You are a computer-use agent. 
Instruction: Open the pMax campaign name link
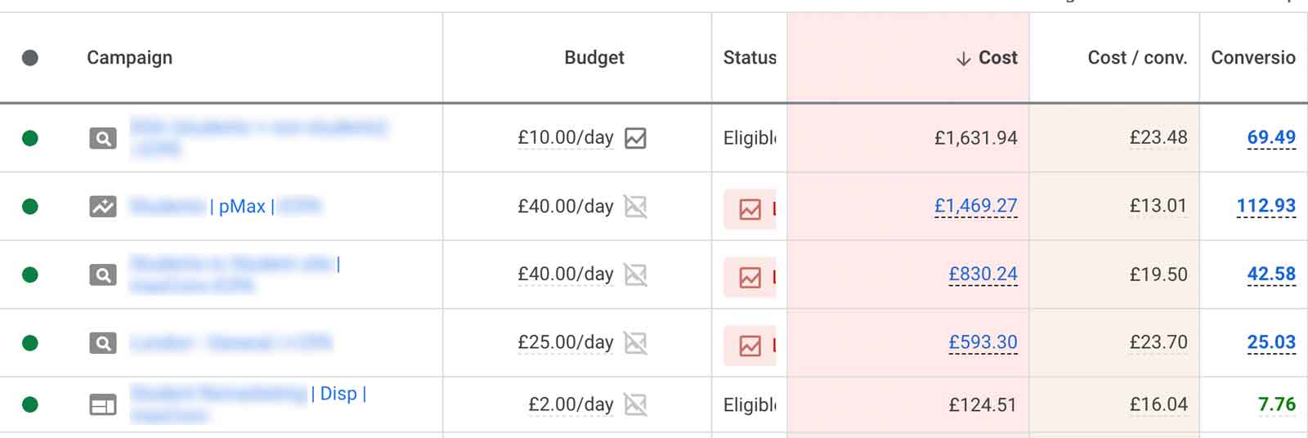(241, 207)
